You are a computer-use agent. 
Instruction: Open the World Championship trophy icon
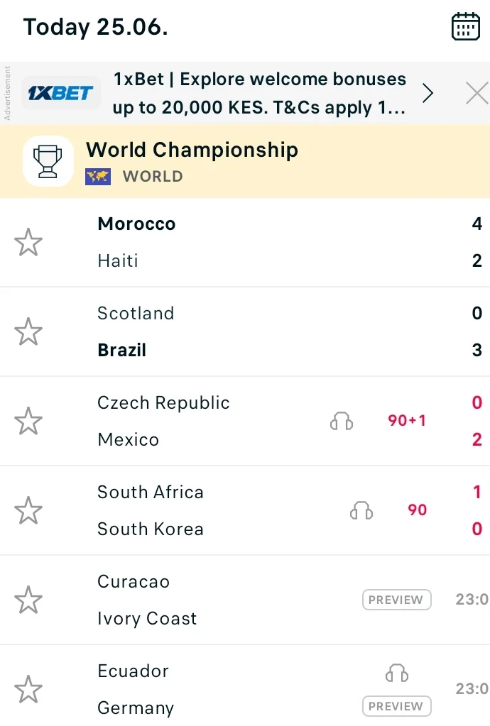pyautogui.click(x=48, y=161)
